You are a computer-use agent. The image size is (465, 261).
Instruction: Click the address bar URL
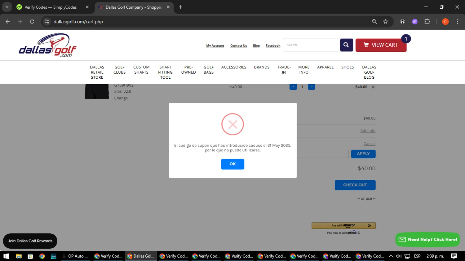point(78,22)
